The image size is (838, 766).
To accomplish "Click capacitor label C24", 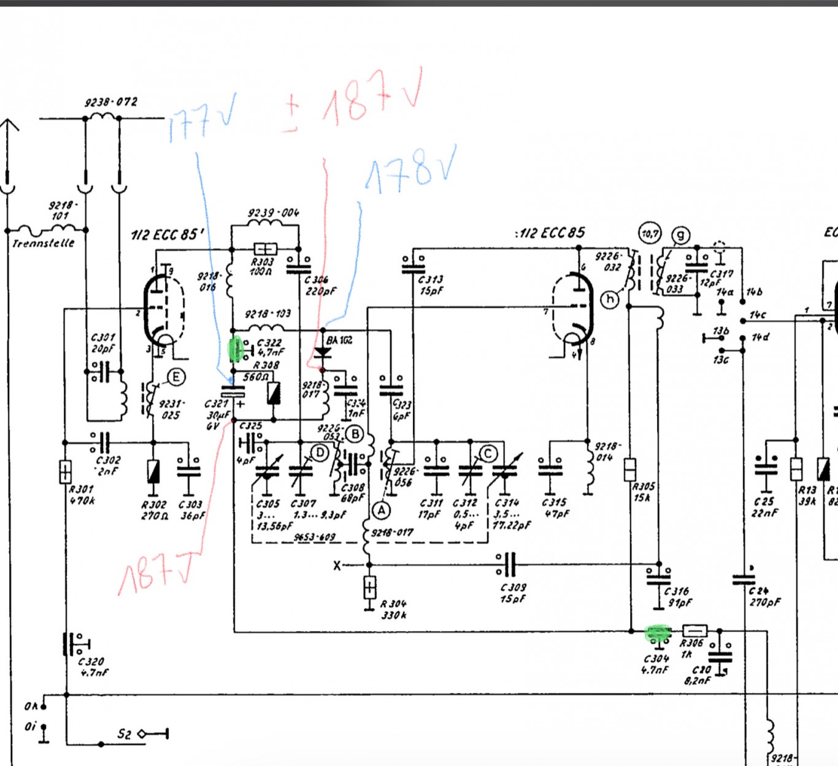I will [759, 591].
